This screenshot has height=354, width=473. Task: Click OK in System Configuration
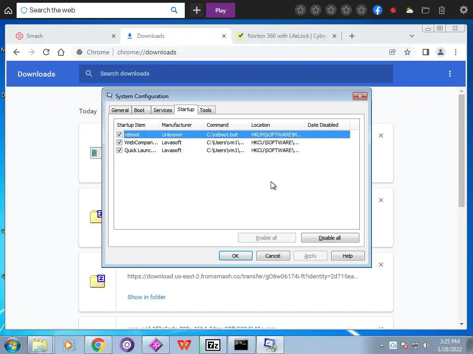236,256
